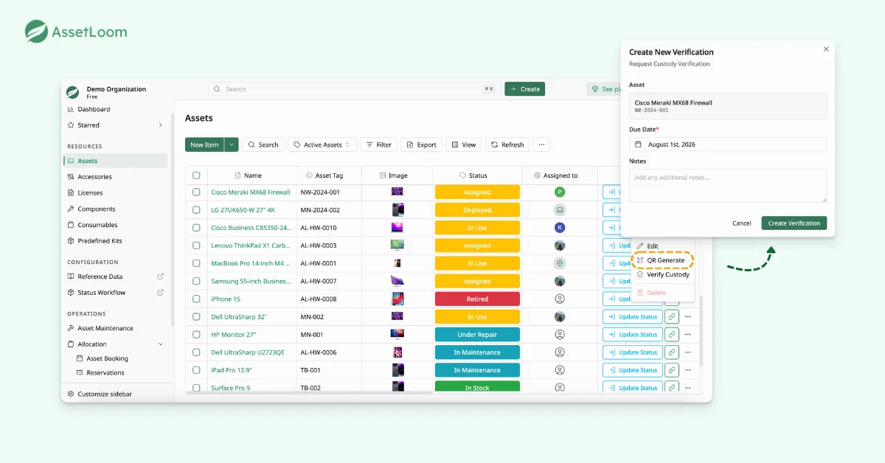Open the Samsung 55-inch Business asset link
Screen dimensions: 885x463
click(x=251, y=282)
